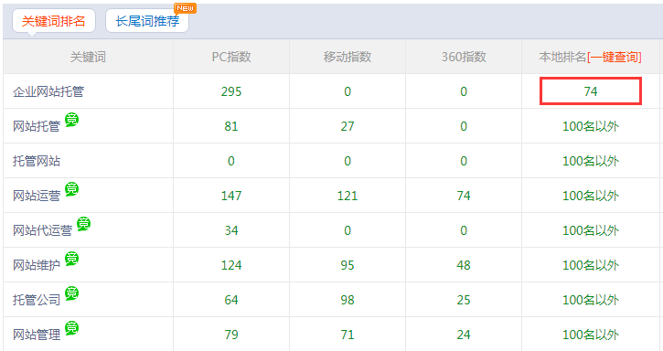The image size is (663, 351).
Task: Click green 竞 icon beside 网站托管
Action: pos(71,120)
